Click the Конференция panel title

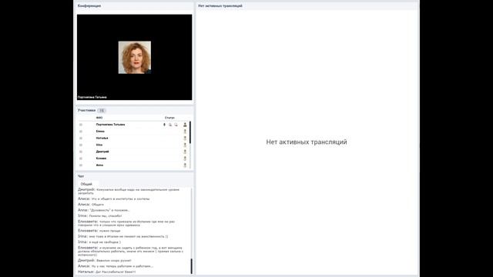click(x=89, y=5)
